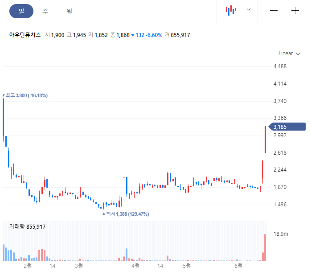Click the 4,488 price axis label

280,66
